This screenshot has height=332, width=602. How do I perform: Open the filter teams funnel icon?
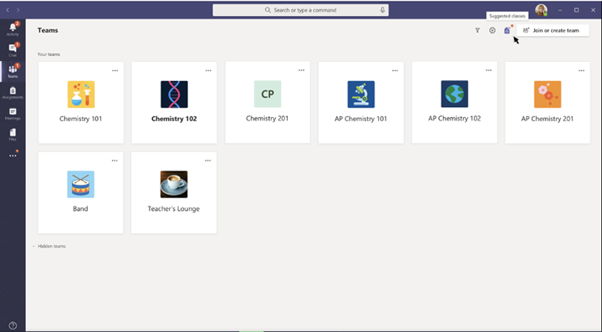pyautogui.click(x=477, y=30)
